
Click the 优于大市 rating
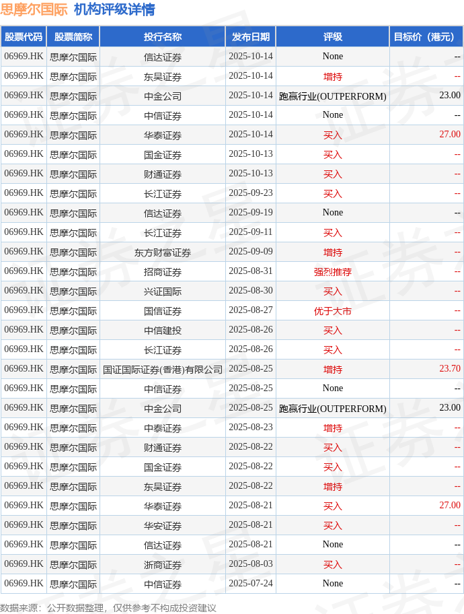[x=333, y=311]
